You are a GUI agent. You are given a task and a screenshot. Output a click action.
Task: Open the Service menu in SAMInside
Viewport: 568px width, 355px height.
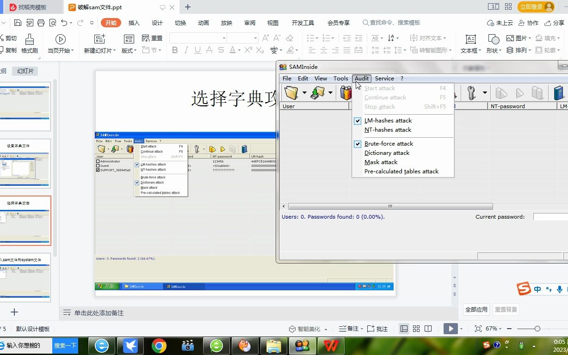pyautogui.click(x=384, y=78)
